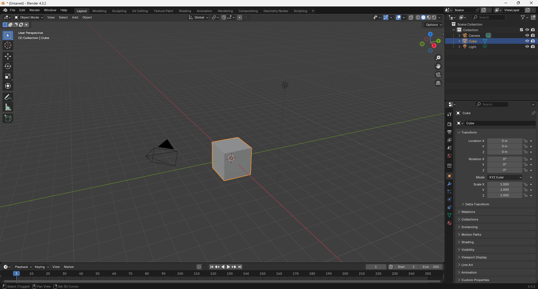Switch to the Modeling workspace tab

[x=100, y=11]
